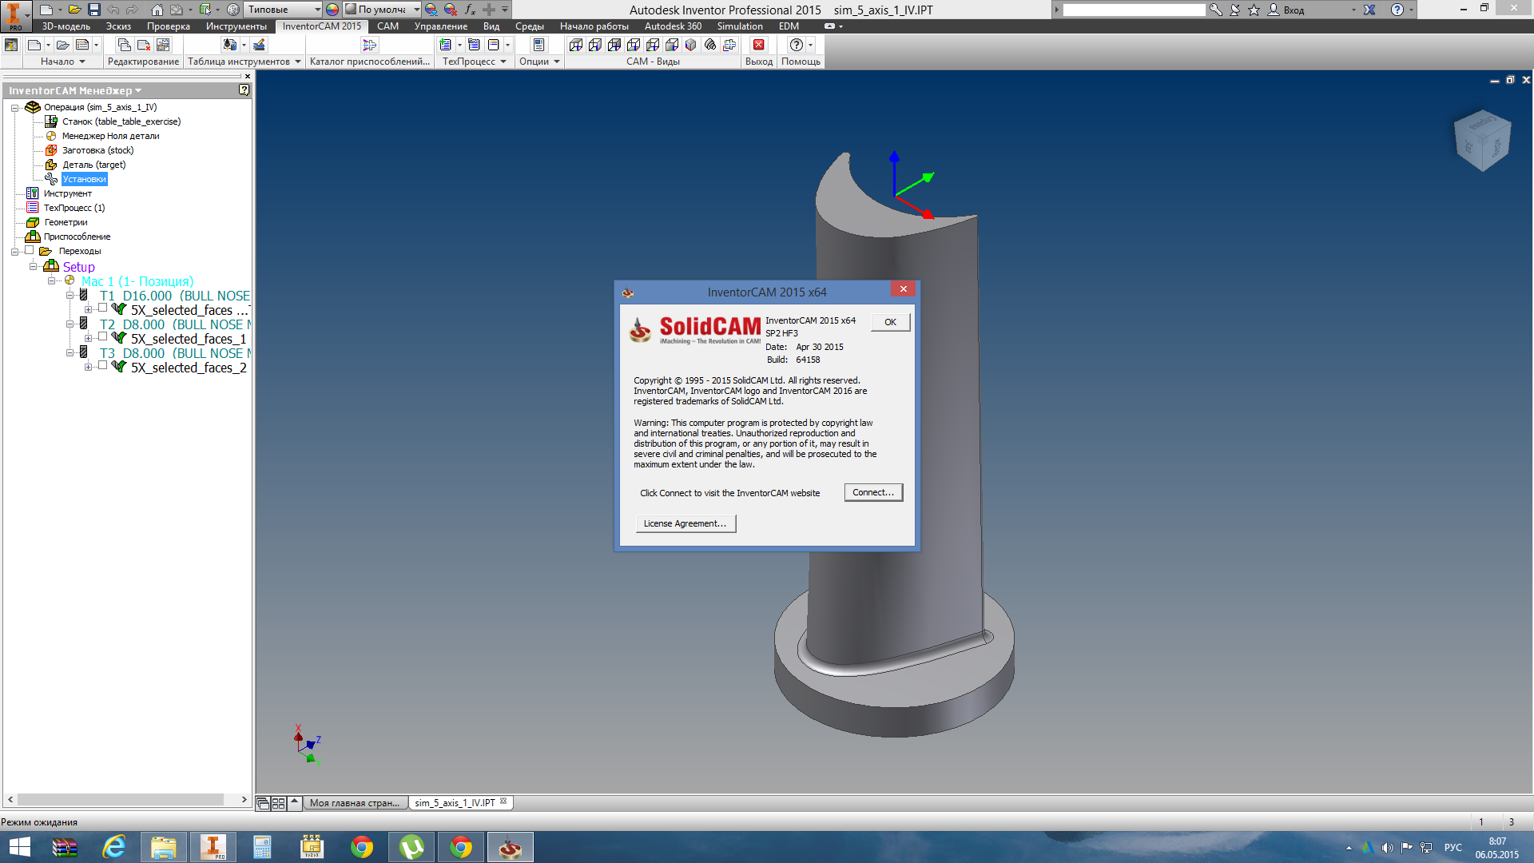Click the Станок machine icon in tree

pyautogui.click(x=51, y=121)
